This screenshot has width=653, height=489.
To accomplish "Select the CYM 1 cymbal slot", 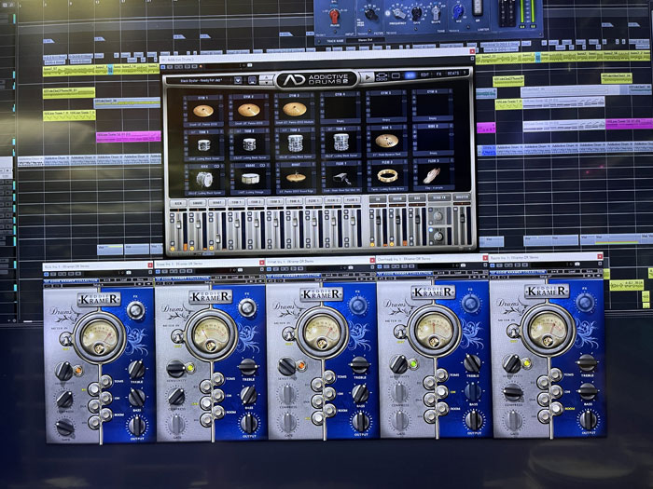I will [x=202, y=111].
